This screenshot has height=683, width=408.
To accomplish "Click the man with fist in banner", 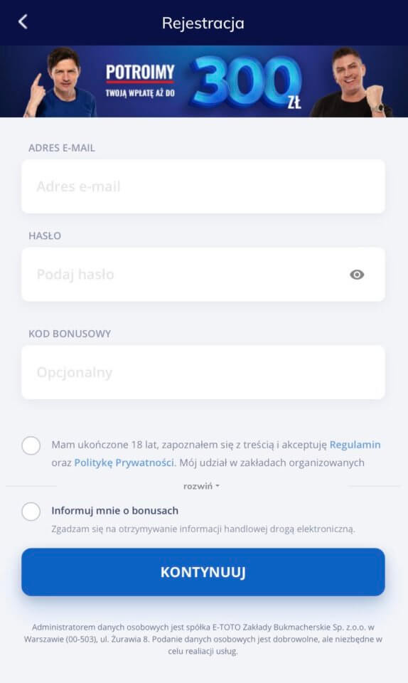I will pyautogui.click(x=353, y=83).
